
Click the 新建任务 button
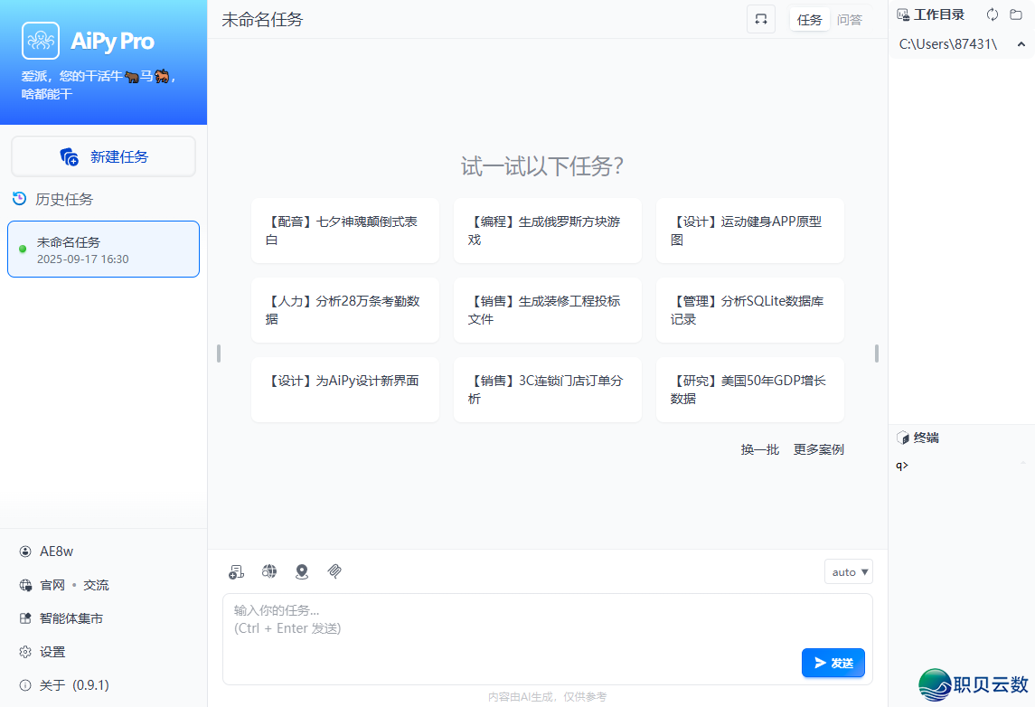click(x=104, y=156)
